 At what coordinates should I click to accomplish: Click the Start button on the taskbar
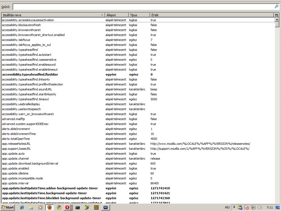coord(7,207)
